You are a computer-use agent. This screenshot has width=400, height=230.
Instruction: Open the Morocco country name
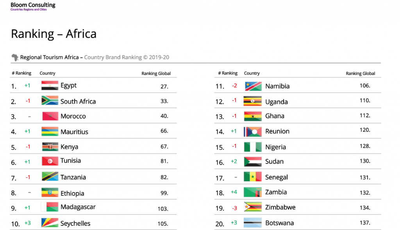pos(73,116)
